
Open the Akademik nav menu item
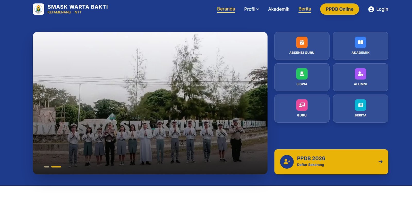click(279, 9)
